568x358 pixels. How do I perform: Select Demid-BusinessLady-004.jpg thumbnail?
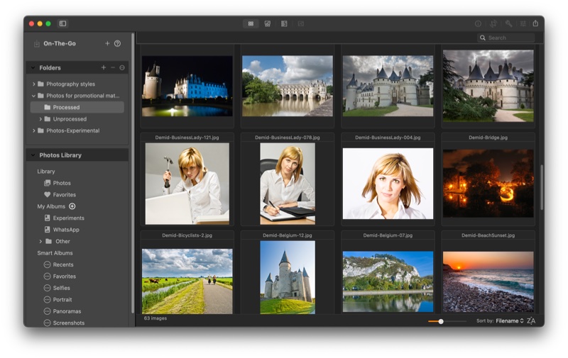click(x=388, y=184)
